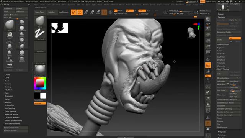Screen dimensions: 245x138
Task: Click the QuickSave button
Action: (180, 2)
